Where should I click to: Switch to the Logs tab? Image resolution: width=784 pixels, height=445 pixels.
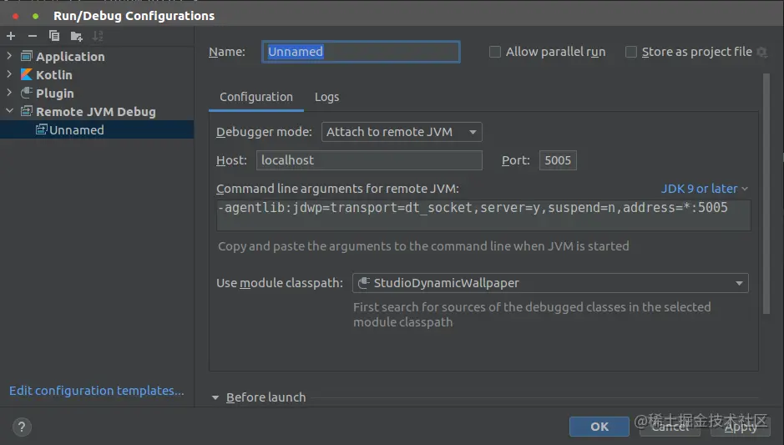click(x=326, y=97)
